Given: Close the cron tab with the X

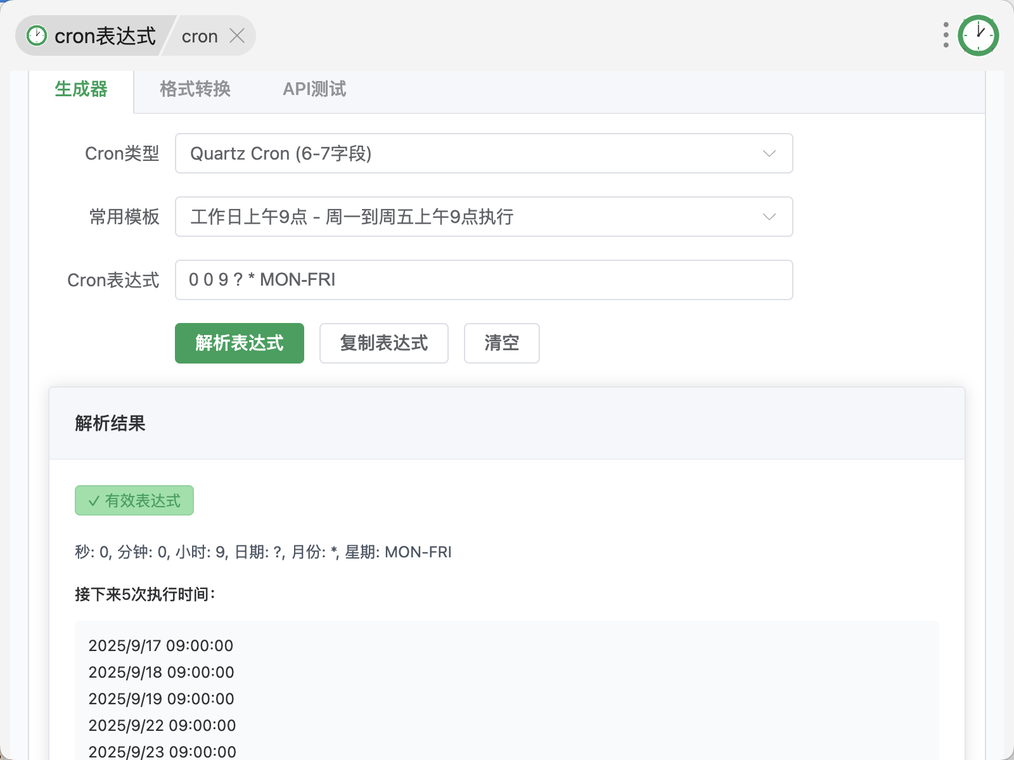Looking at the screenshot, I should [237, 36].
